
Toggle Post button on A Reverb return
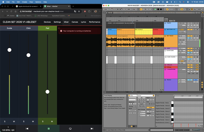(197, 65)
